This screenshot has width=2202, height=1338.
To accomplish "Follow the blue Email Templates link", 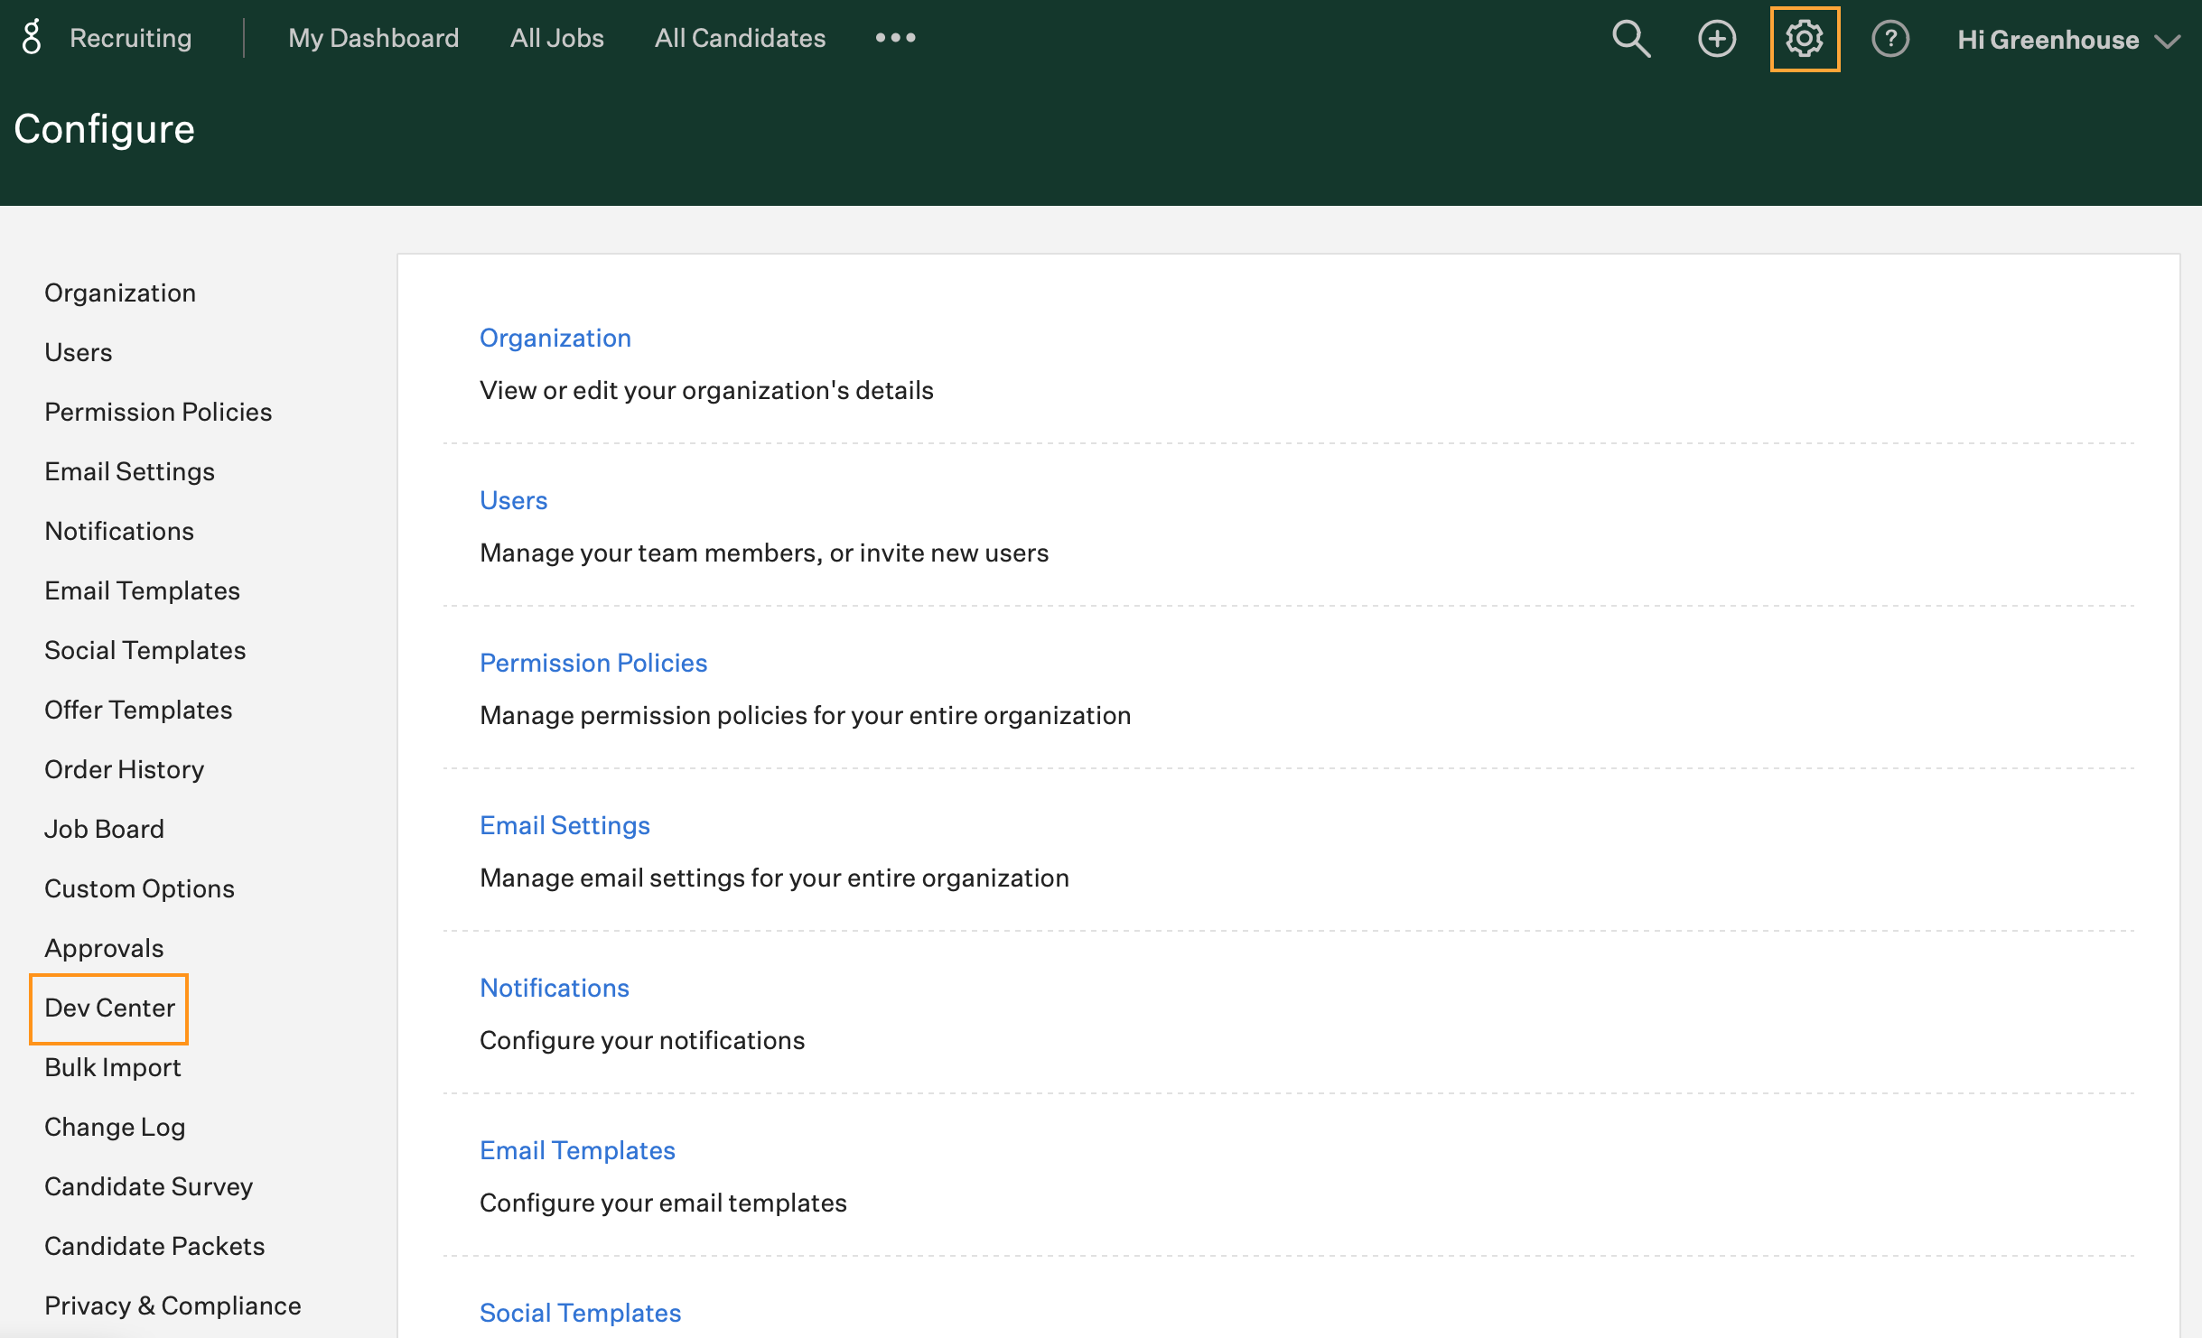I will (x=577, y=1150).
